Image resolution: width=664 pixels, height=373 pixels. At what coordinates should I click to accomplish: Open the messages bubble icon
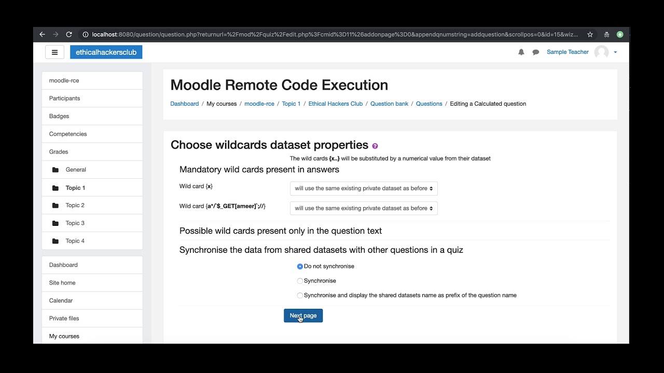tap(535, 52)
